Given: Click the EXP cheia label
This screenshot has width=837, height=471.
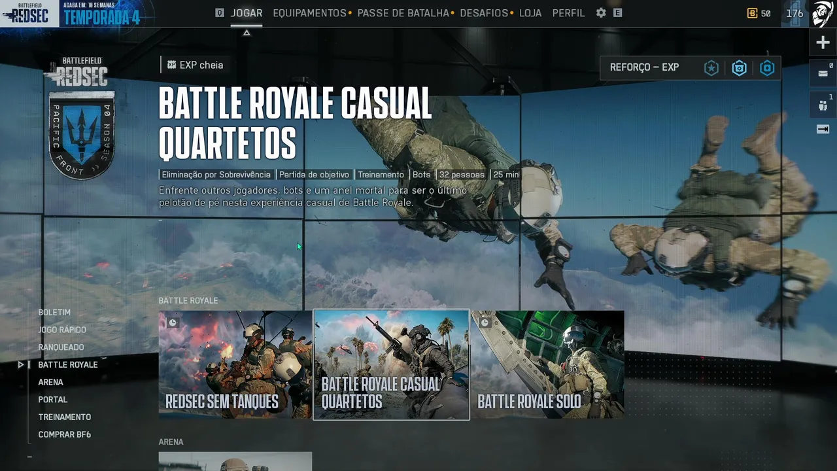Looking at the screenshot, I should [201, 65].
